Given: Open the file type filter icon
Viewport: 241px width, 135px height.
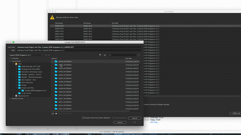Looking at the screenshot, I should point(100,55).
